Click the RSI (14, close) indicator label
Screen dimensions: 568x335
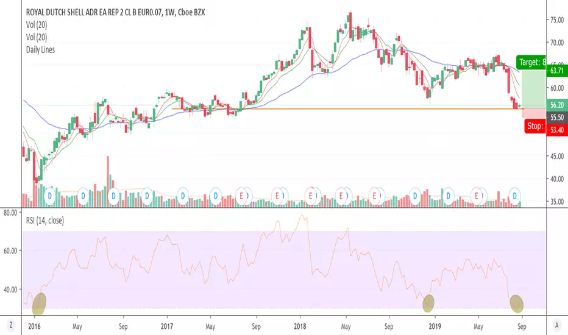[x=45, y=220]
